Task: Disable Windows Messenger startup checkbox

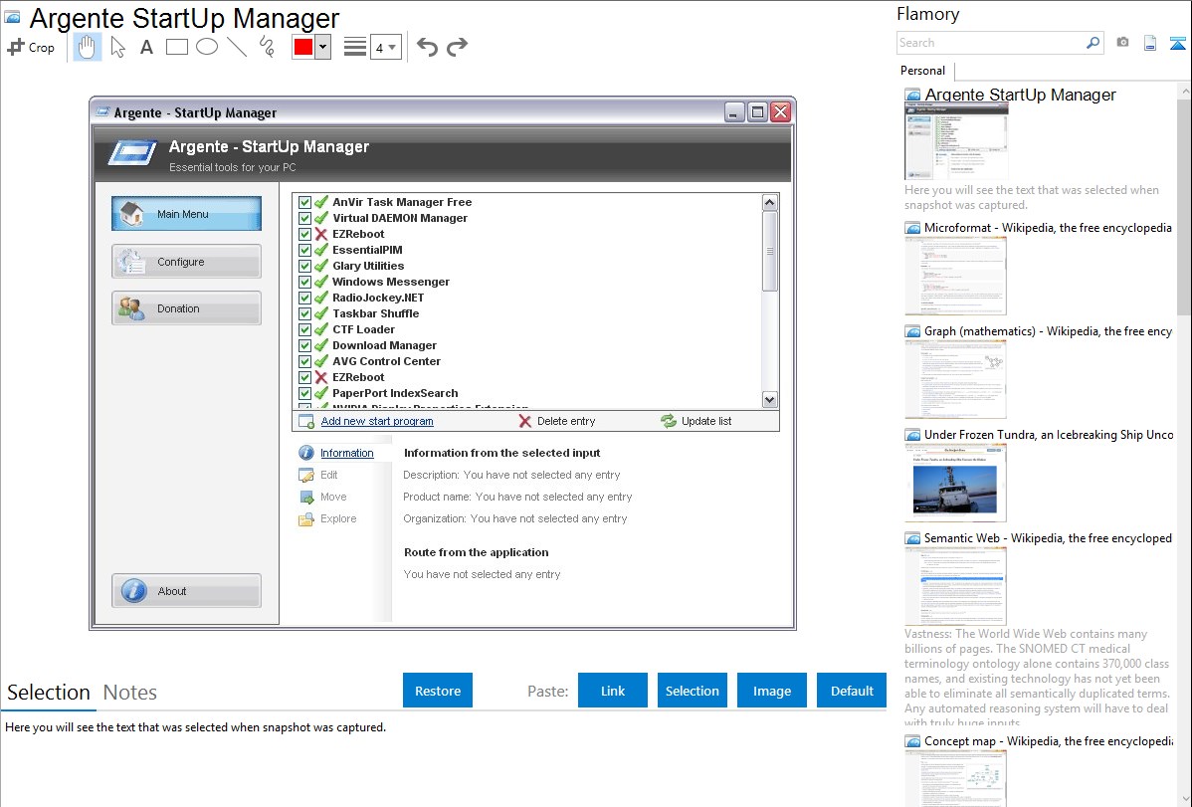Action: (304, 283)
